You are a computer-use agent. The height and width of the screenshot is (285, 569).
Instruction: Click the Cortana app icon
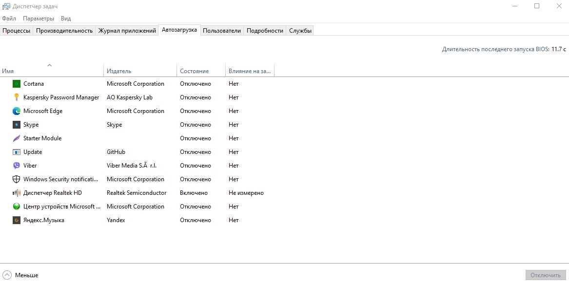click(17, 84)
